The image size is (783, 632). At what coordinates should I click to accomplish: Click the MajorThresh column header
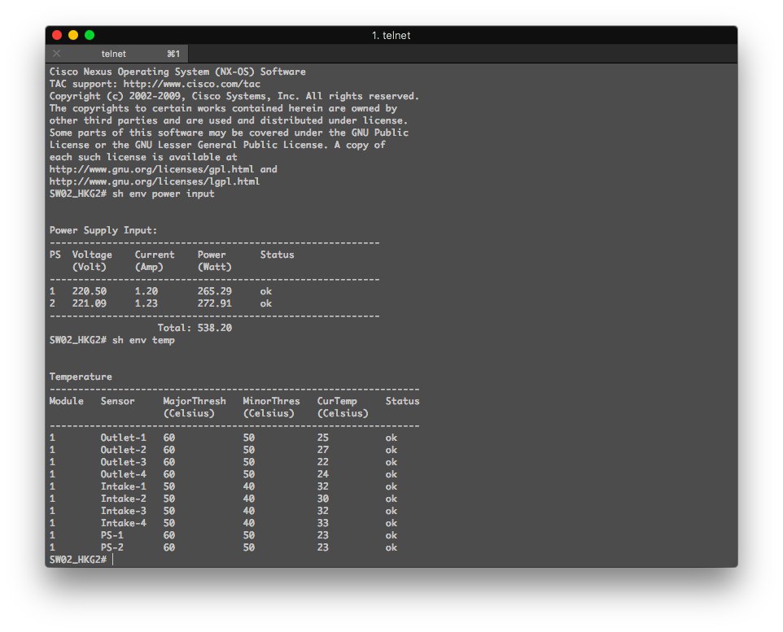coord(195,401)
